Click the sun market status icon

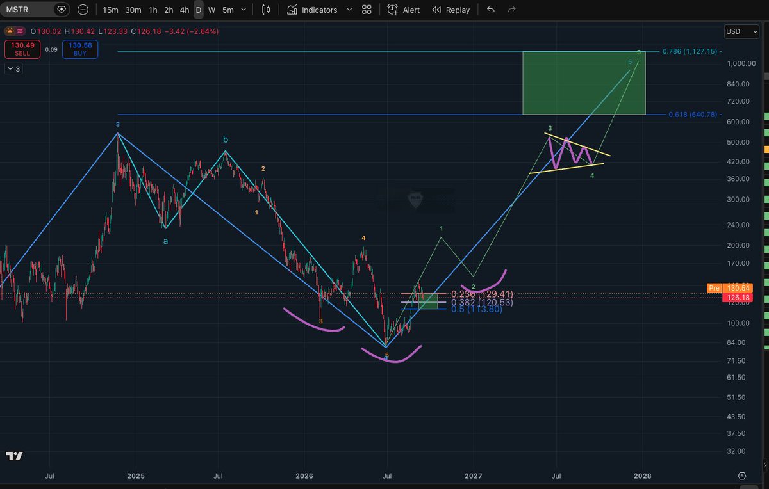coord(10,31)
